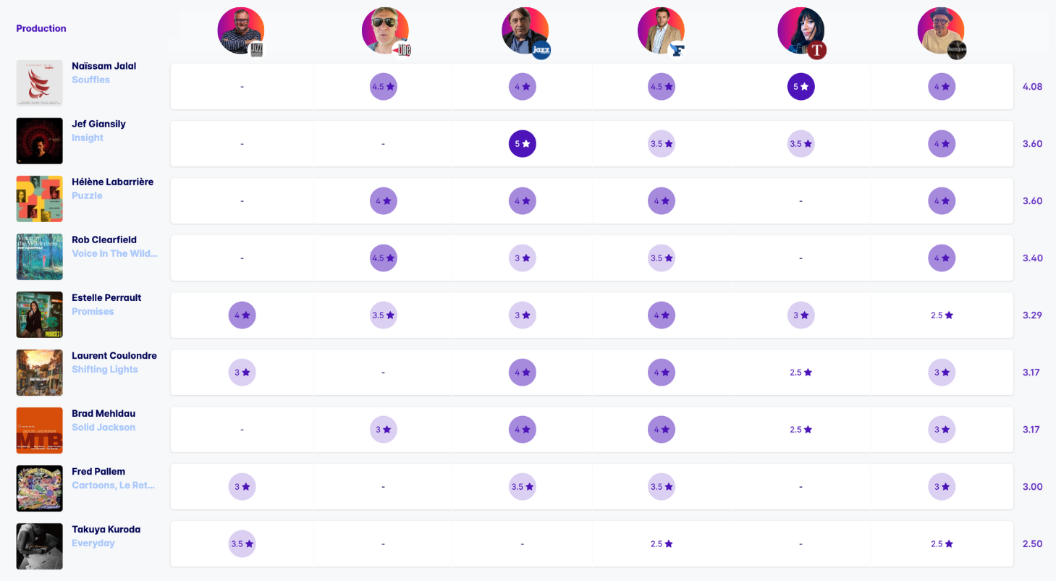The width and height of the screenshot is (1056, 581).
Task: Open the Naïssam Jalal artist link
Action: coord(104,66)
